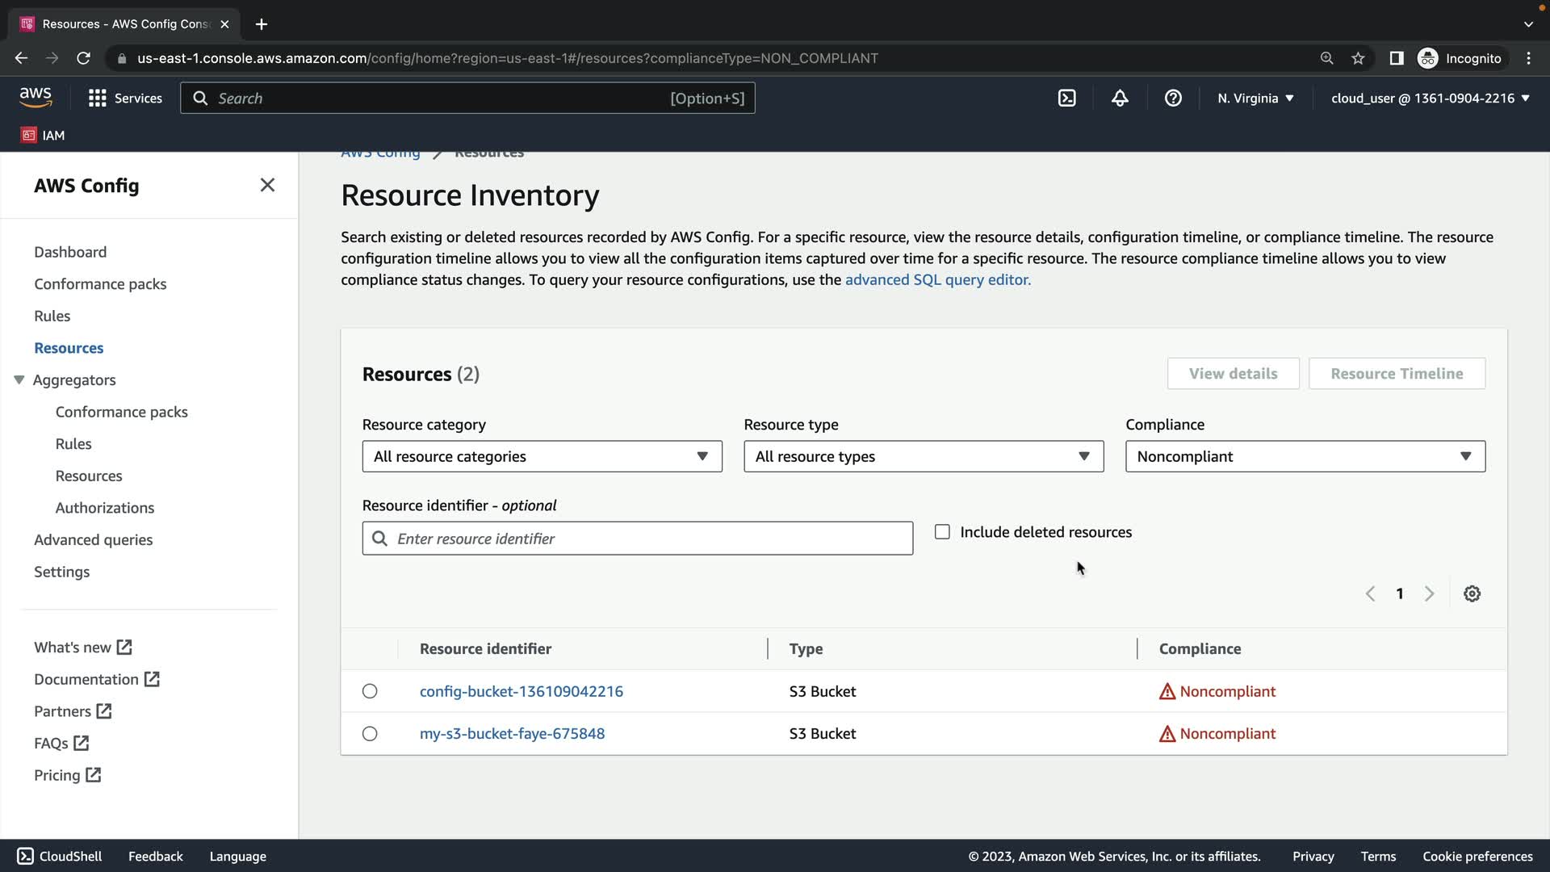Click the AWS logo home icon
The height and width of the screenshot is (872, 1550).
pos(36,98)
